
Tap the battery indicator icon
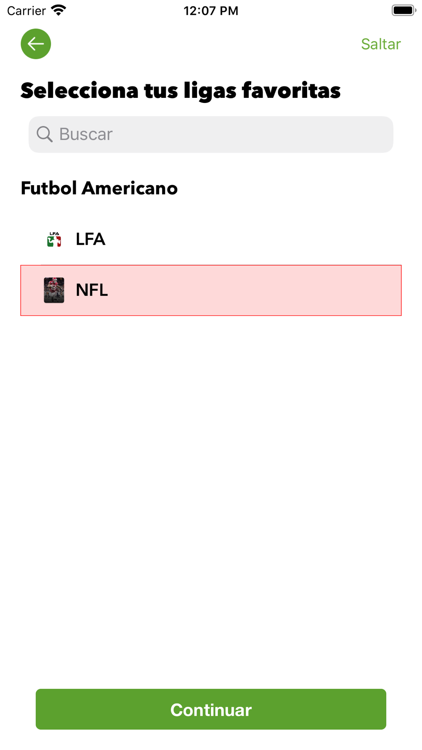(x=404, y=10)
